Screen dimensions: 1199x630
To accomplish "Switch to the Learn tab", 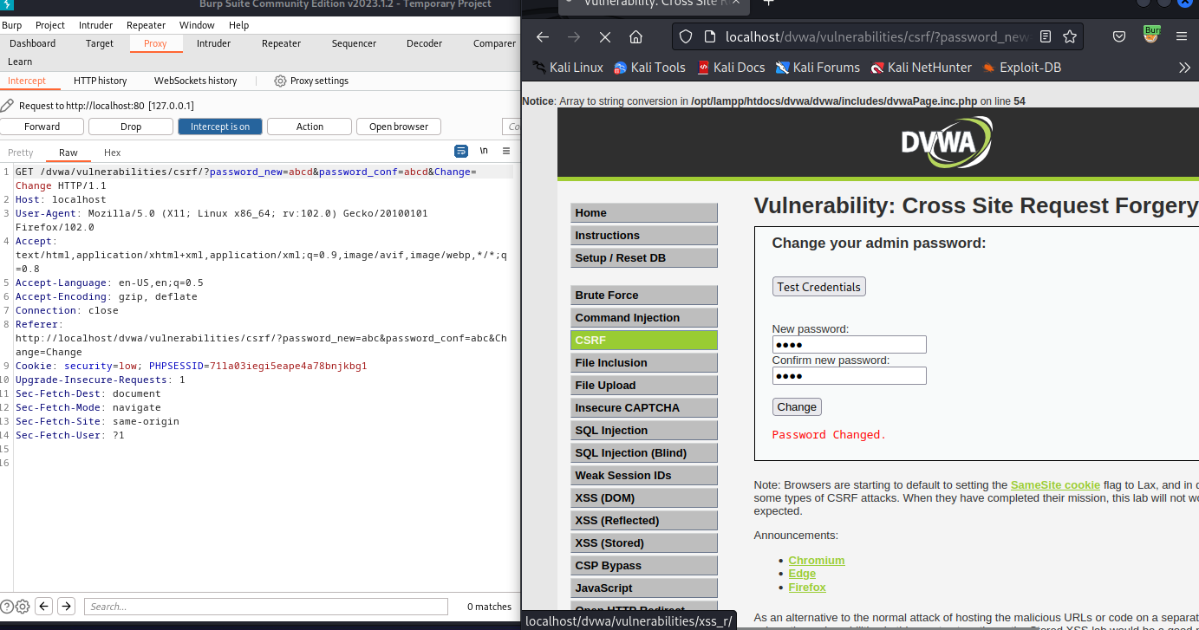I will coord(20,62).
